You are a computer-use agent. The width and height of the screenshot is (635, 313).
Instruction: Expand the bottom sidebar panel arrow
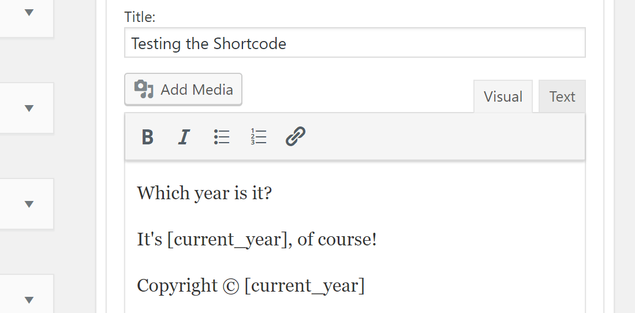29,300
